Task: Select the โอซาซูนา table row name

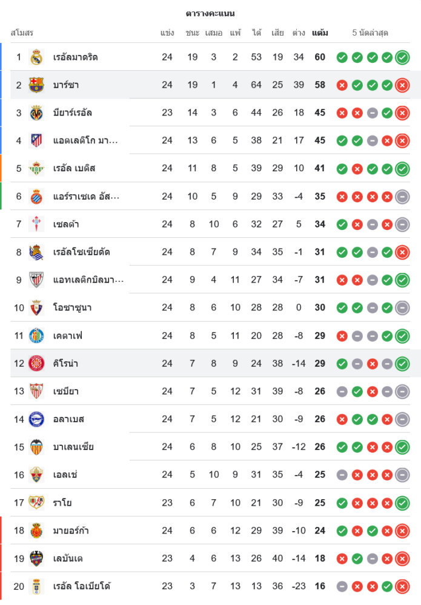Action: 72,308
